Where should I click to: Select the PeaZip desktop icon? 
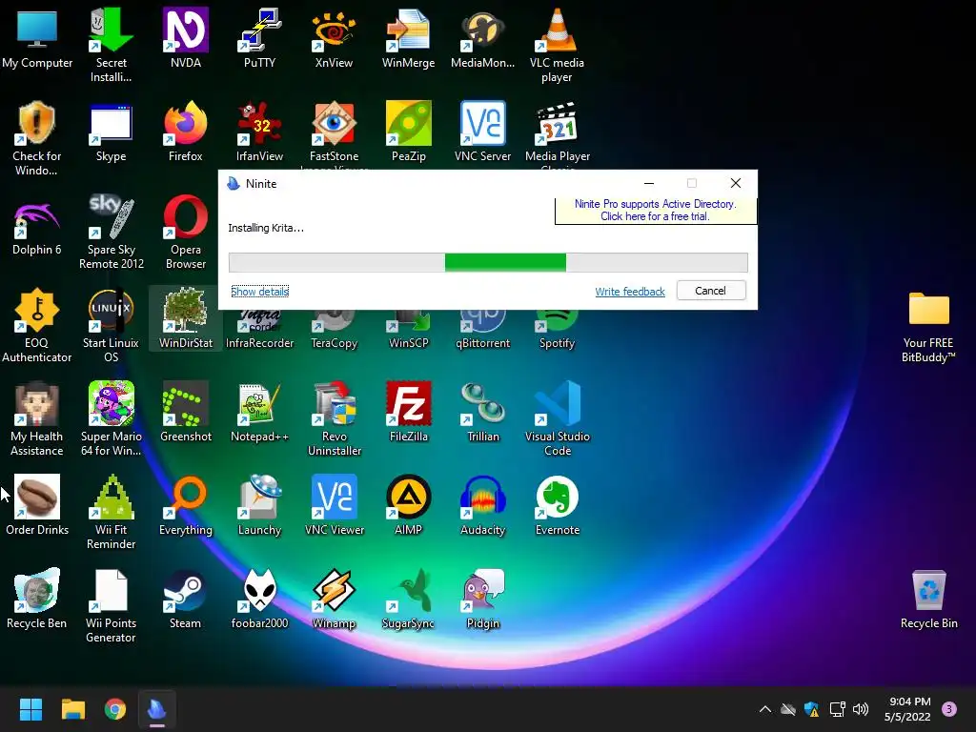point(408,132)
